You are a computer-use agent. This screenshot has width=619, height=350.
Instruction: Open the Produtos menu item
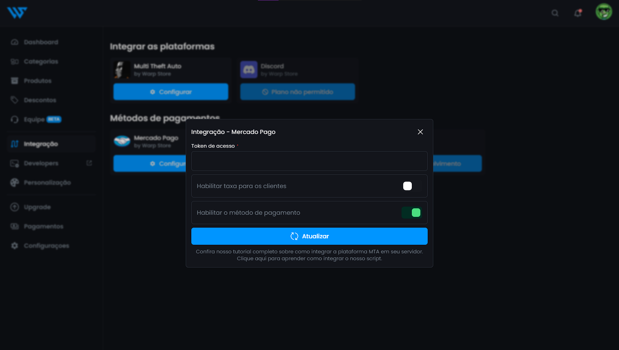point(51,81)
